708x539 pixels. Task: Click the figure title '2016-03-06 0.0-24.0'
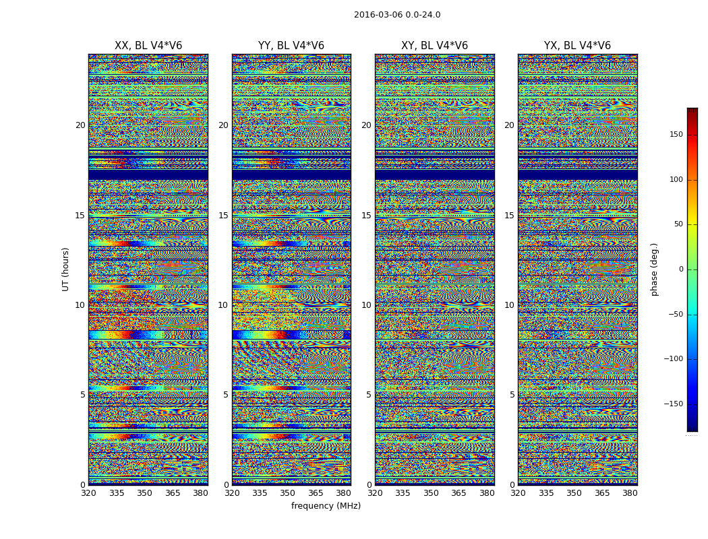point(397,15)
